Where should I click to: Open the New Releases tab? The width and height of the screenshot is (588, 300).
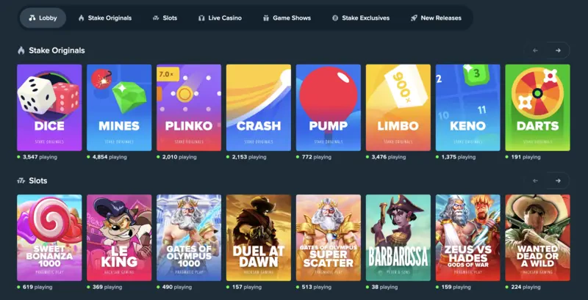(436, 18)
